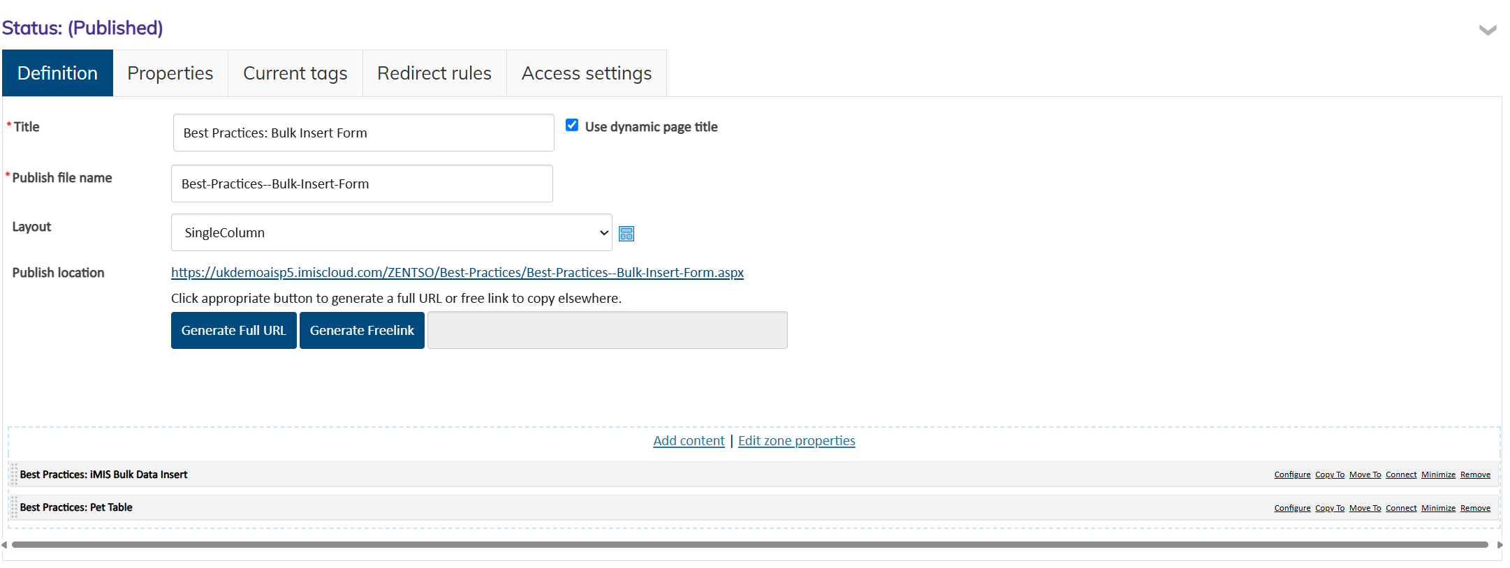Configure the iMIS Bulk Data Insert item
The height and width of the screenshot is (568, 1510).
tap(1292, 474)
